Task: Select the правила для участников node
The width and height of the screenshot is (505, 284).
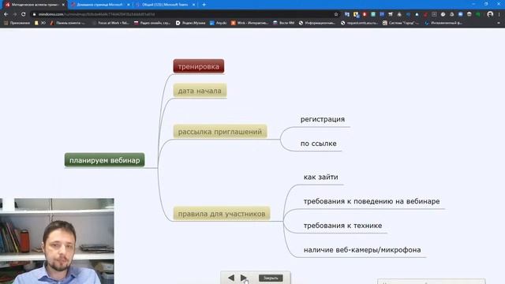Action: 222,214
